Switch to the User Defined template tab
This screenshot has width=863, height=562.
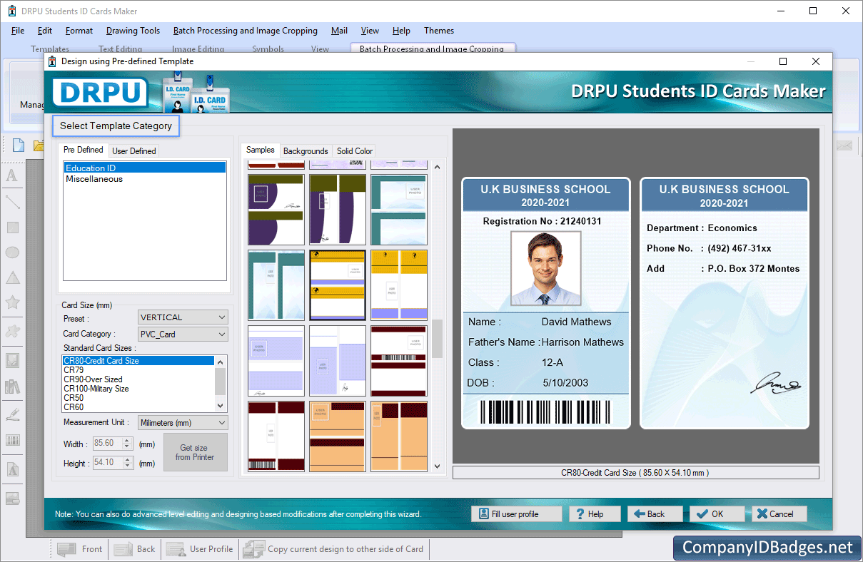pyautogui.click(x=133, y=150)
